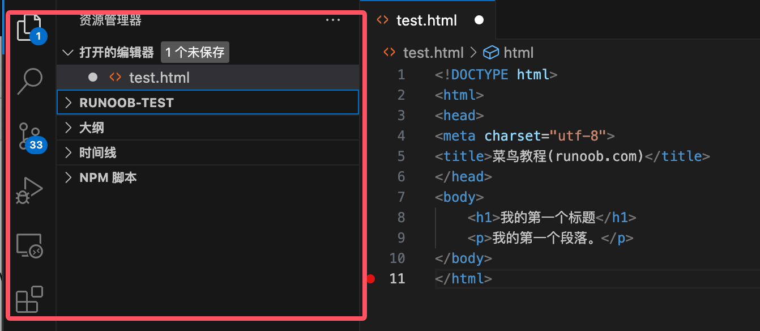Open Source Control with 33 changes
Viewport: 760px width, 331px height.
tap(28, 136)
